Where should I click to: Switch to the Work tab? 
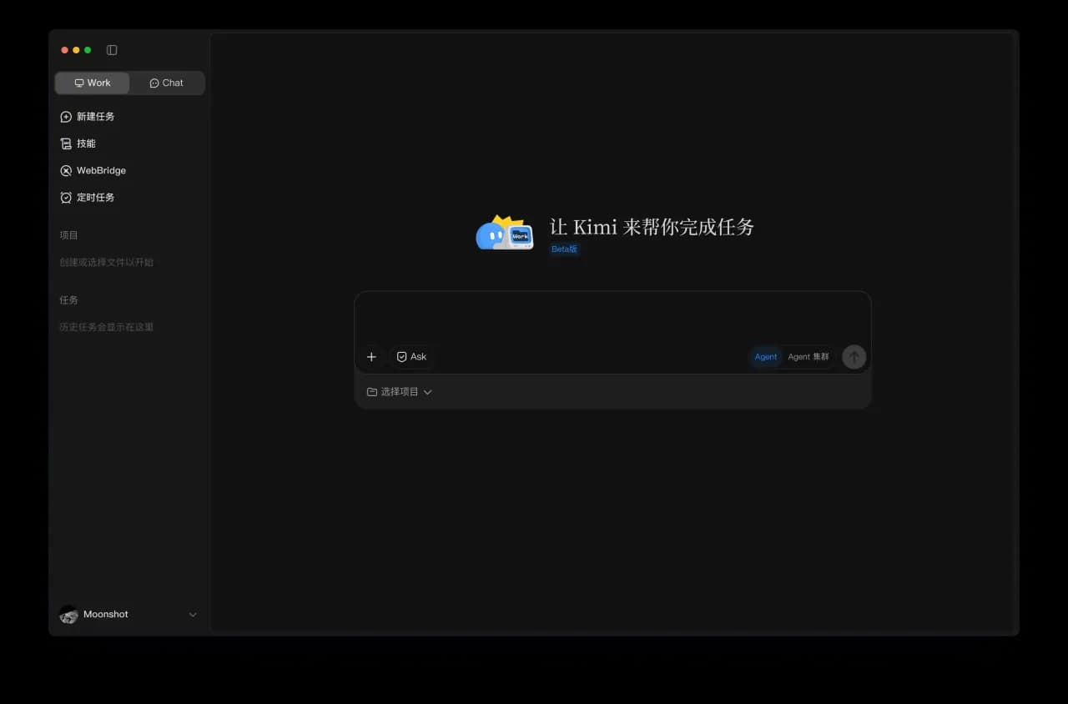[x=93, y=83]
